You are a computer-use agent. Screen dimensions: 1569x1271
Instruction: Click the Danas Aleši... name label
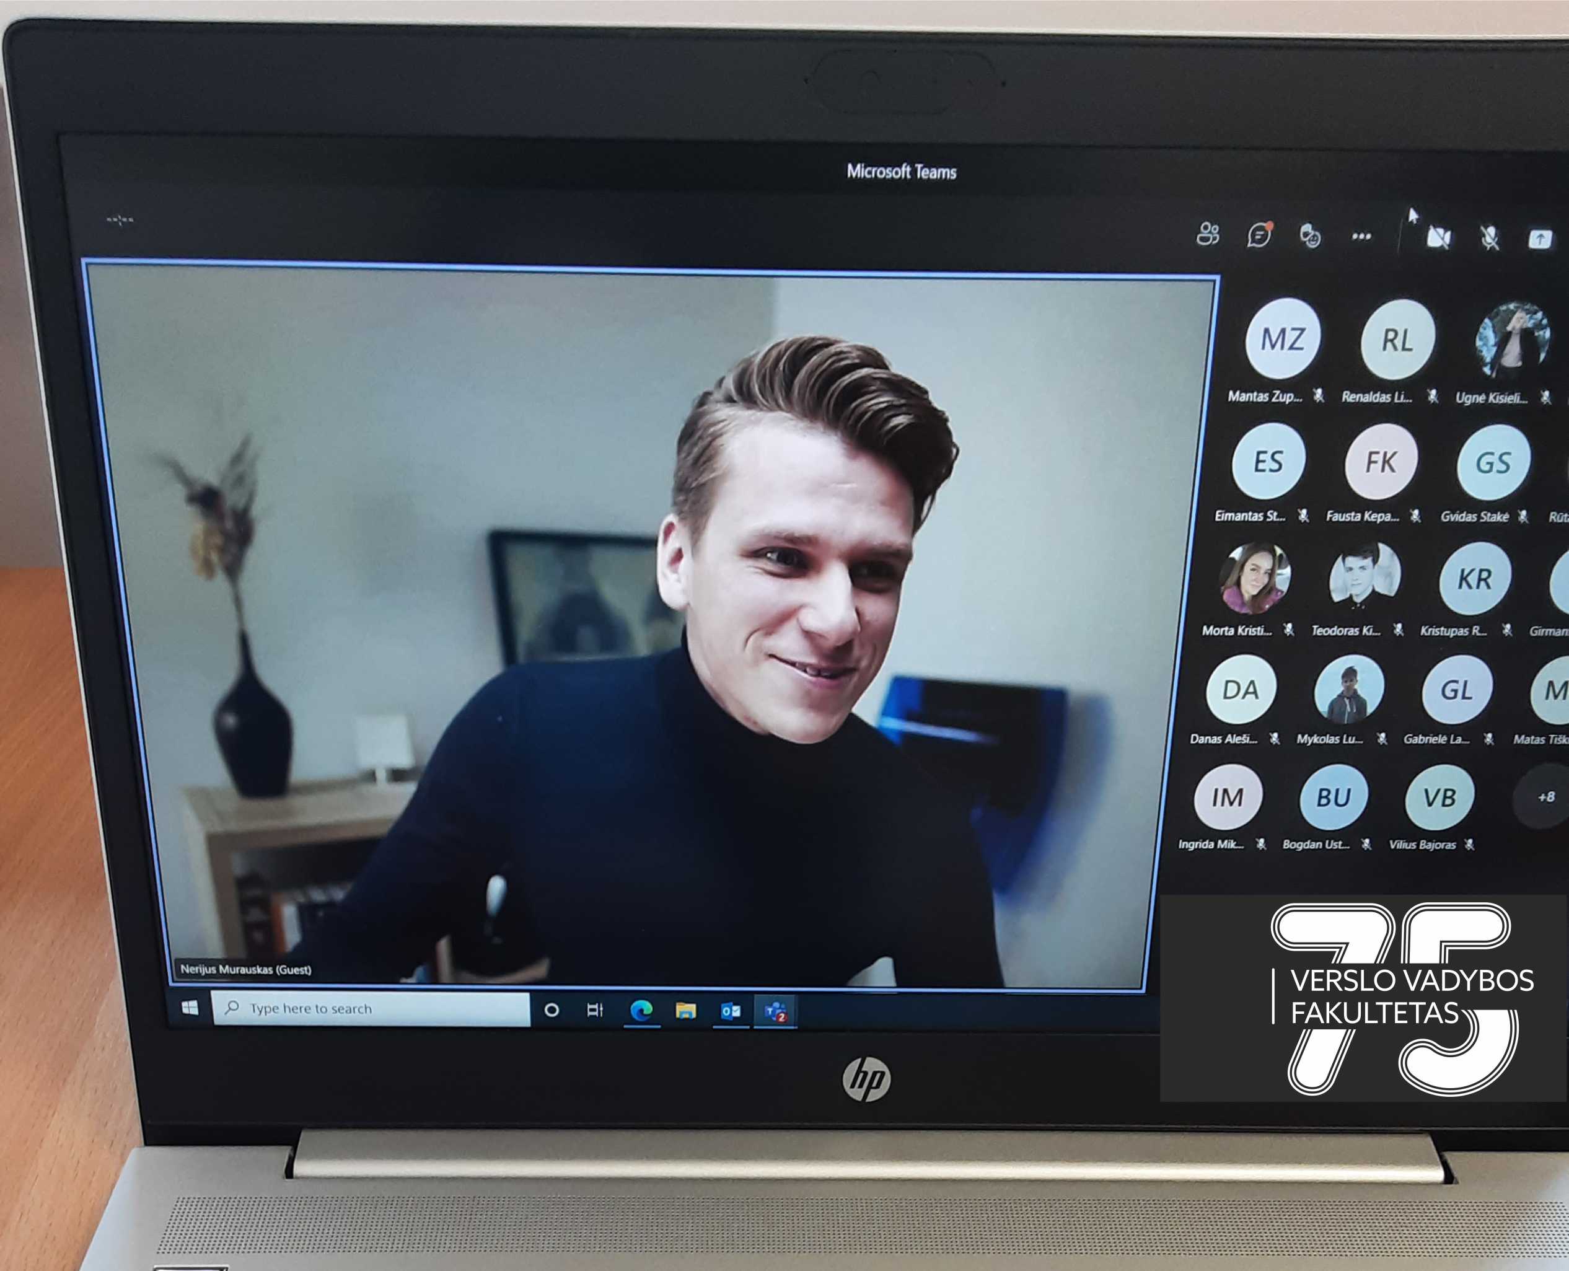click(x=1223, y=739)
